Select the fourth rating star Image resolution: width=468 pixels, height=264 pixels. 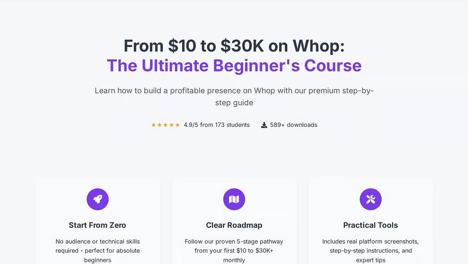click(171, 125)
